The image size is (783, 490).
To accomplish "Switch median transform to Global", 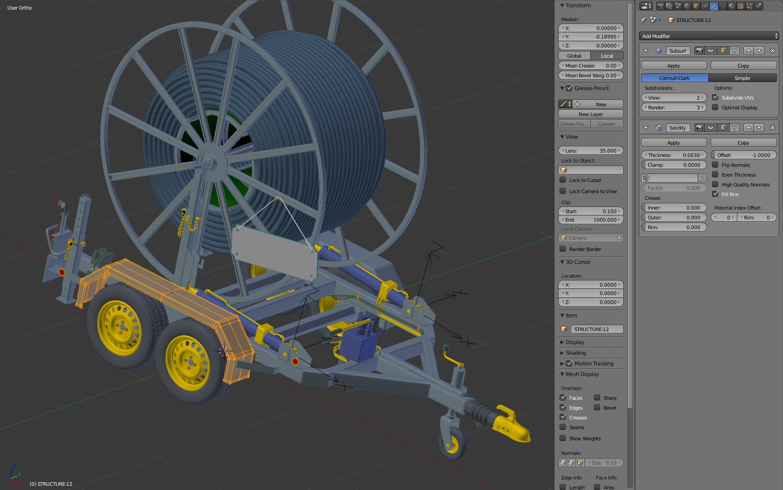I will pyautogui.click(x=574, y=56).
